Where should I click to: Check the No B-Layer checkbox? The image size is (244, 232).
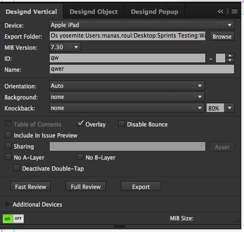[80, 157]
